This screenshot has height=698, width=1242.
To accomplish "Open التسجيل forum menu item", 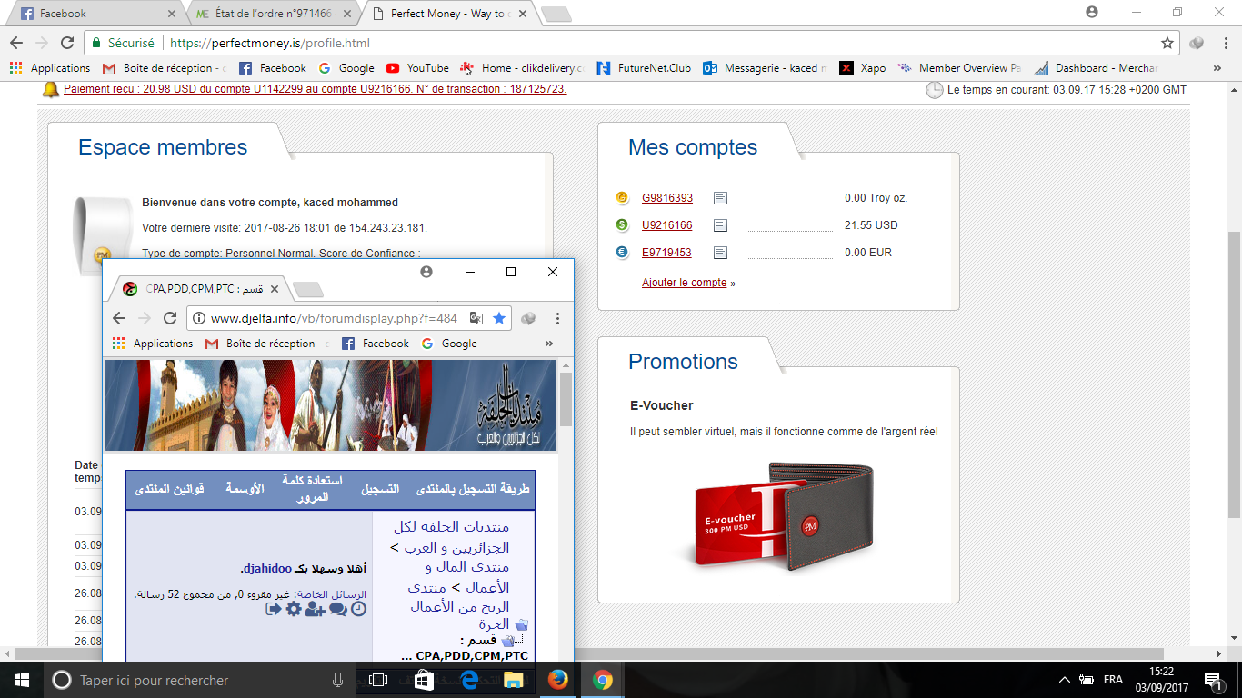I will [381, 489].
